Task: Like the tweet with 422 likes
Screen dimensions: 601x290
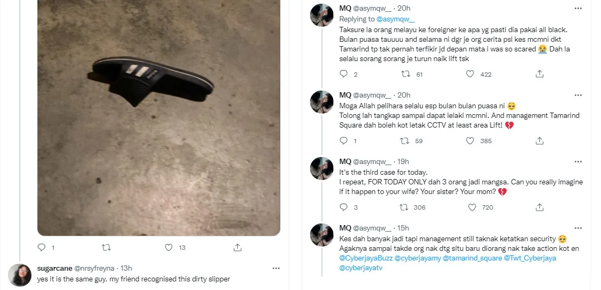Action: [x=470, y=75]
